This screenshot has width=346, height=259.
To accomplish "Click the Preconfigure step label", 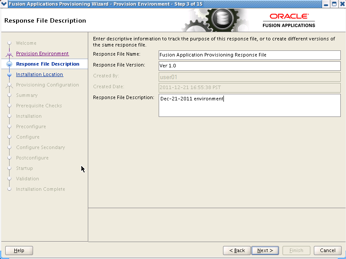I will tap(31, 126).
